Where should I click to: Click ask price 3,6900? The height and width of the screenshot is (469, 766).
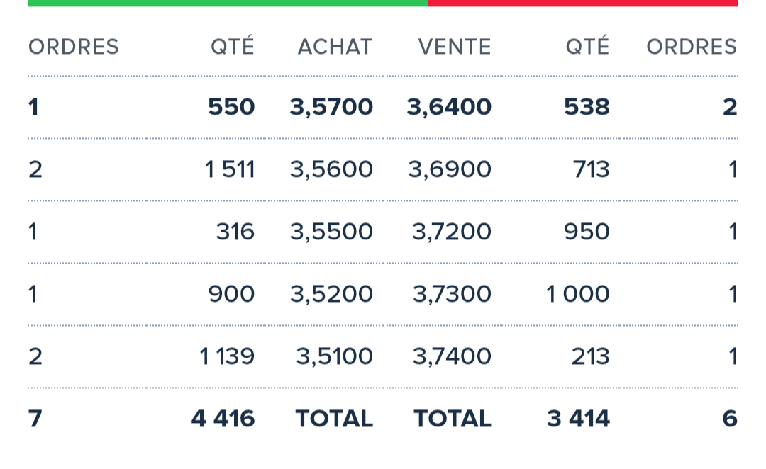tap(450, 170)
